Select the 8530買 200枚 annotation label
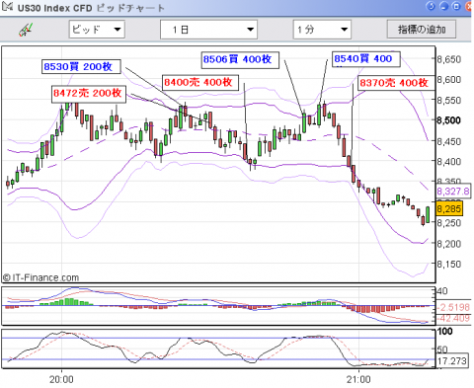Screen dimensions: 474x388 (x=81, y=66)
